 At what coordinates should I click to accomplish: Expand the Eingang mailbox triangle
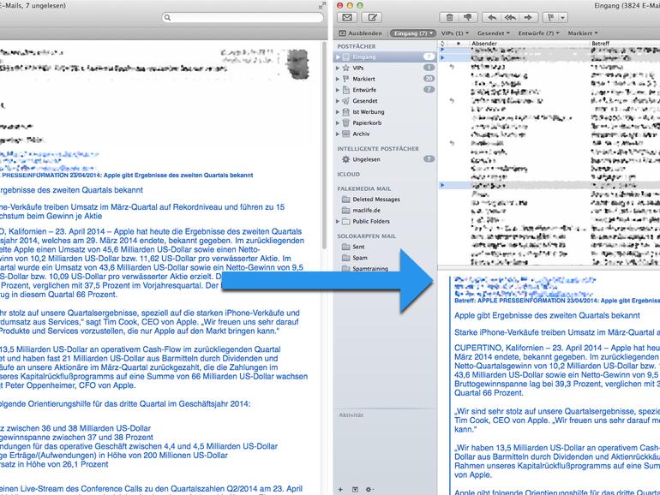[x=338, y=57]
